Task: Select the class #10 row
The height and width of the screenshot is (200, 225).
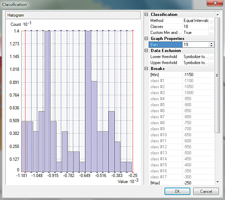Action: click(181, 135)
